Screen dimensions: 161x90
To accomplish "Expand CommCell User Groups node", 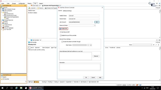I will 3,15.
